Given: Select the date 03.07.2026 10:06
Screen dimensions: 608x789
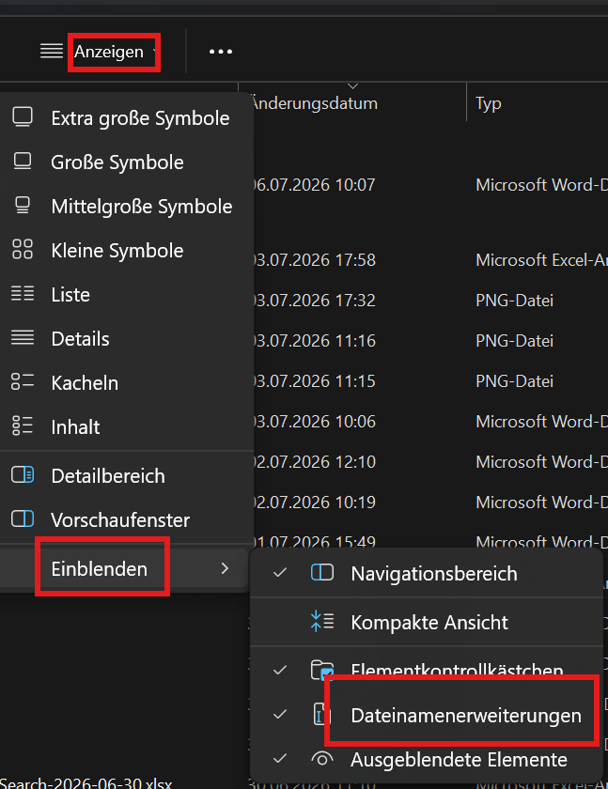Looking at the screenshot, I should pos(314,421).
